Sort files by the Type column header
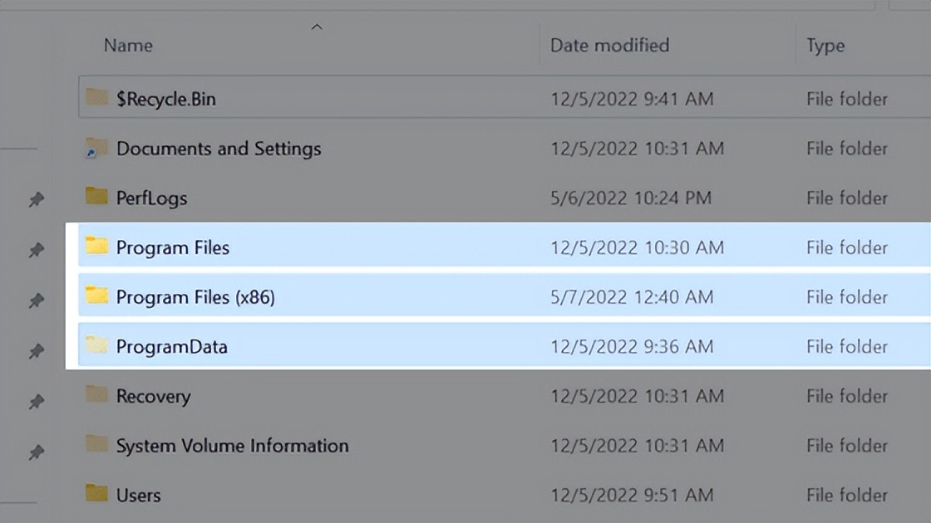This screenshot has width=931, height=523. click(x=825, y=46)
